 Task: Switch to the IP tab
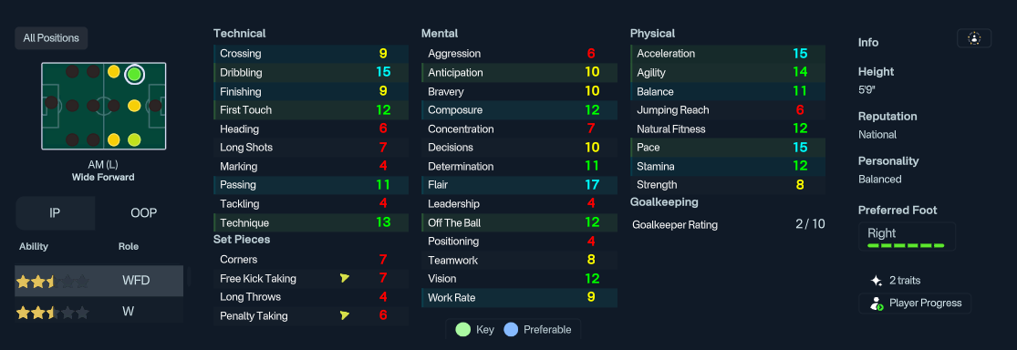pyautogui.click(x=55, y=213)
